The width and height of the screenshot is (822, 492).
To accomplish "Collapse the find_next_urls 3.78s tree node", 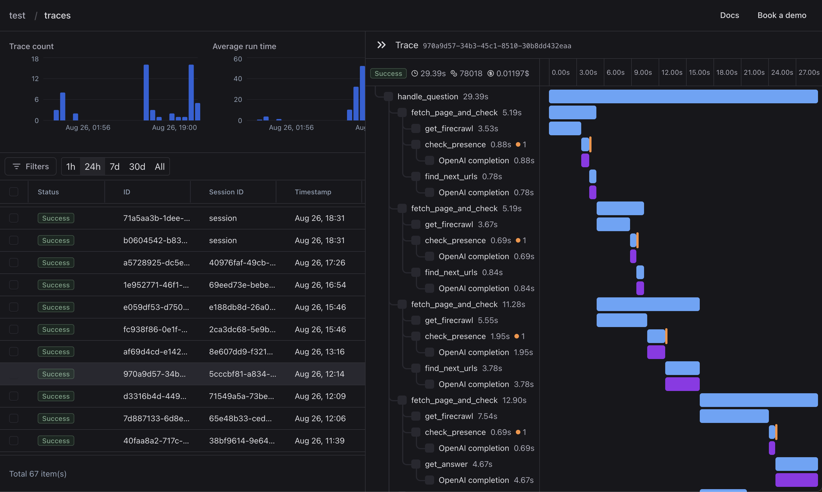I will pyautogui.click(x=416, y=368).
